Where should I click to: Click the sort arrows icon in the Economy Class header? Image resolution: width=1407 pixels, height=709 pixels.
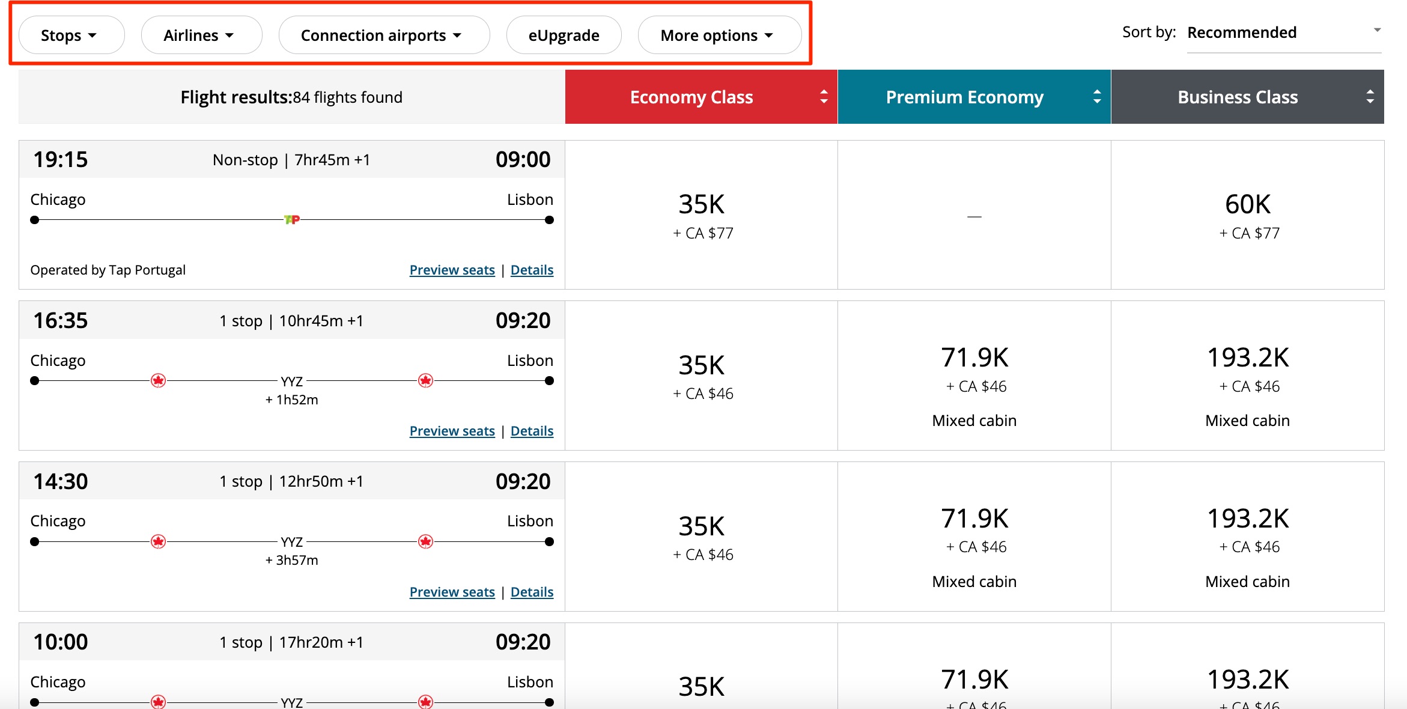[824, 97]
